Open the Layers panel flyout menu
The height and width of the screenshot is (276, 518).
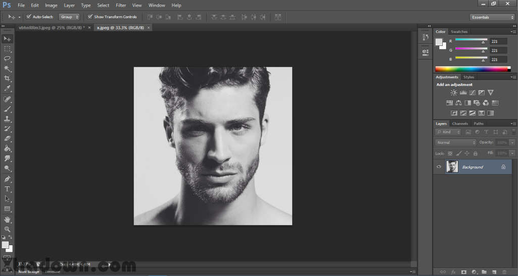(513, 124)
